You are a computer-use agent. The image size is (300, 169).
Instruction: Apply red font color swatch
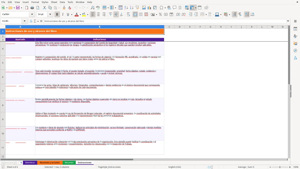tap(77, 15)
